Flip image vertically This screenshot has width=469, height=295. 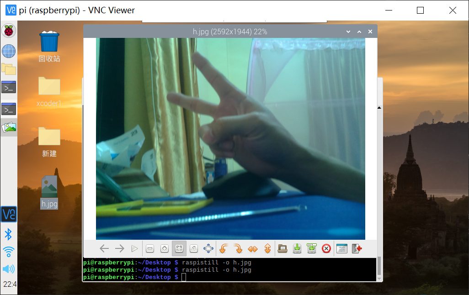(x=267, y=248)
